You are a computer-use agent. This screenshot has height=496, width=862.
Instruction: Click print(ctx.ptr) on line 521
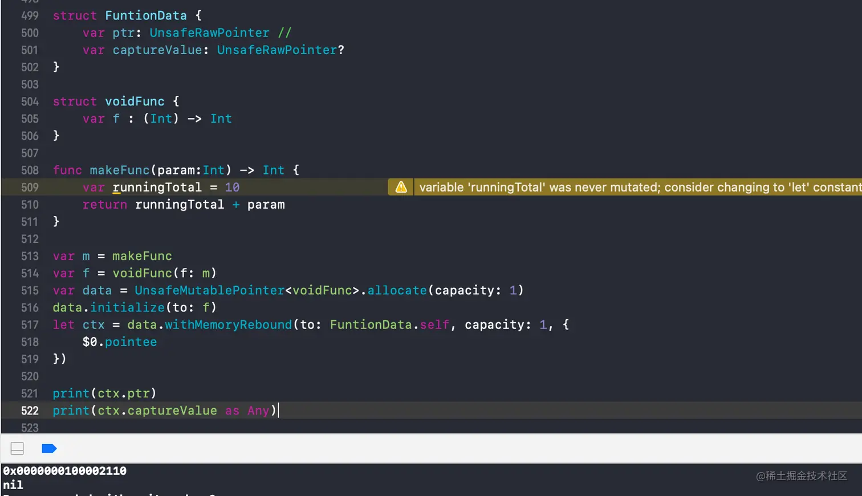(x=104, y=393)
